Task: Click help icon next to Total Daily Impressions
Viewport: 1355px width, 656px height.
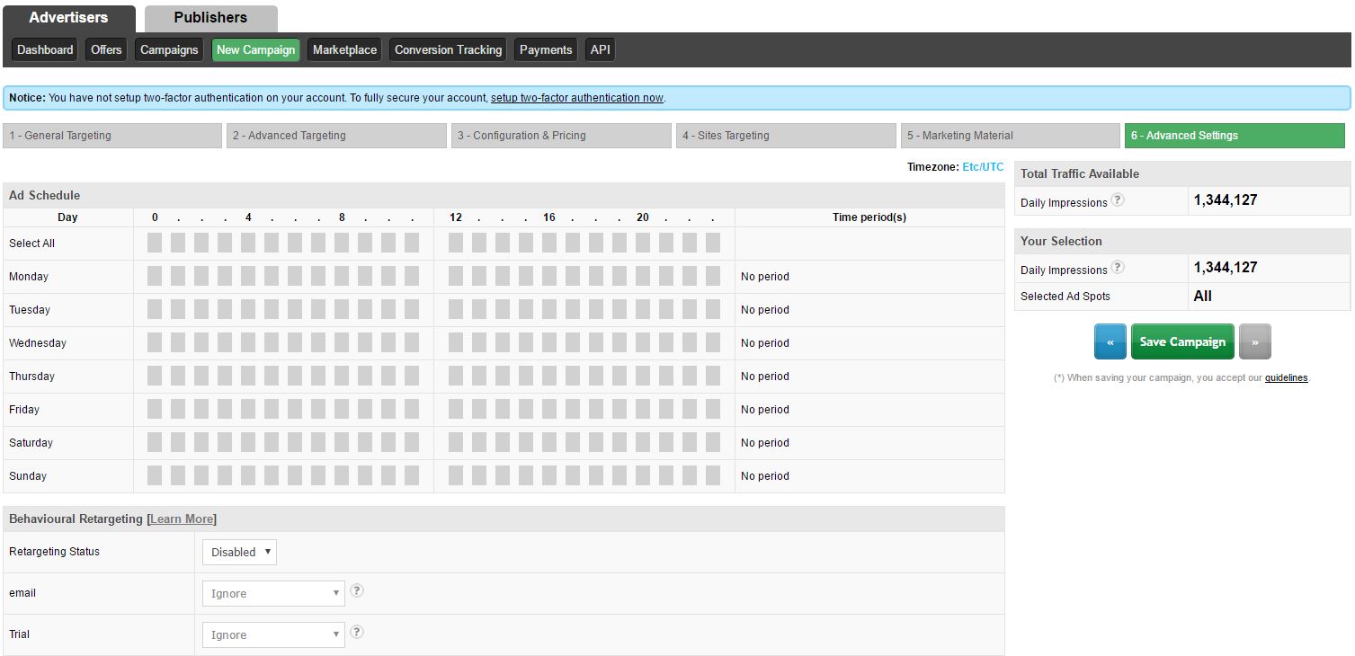Action: coord(1117,200)
